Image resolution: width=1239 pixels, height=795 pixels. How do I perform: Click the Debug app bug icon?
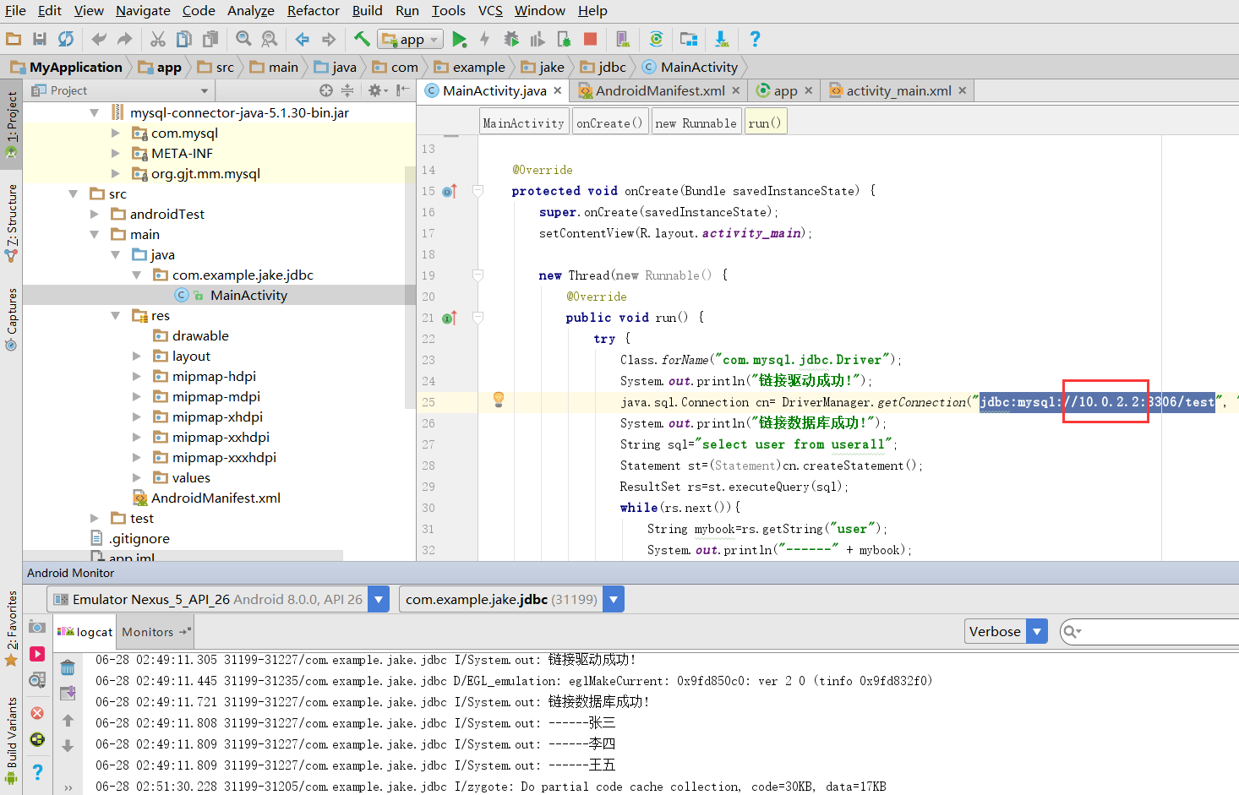[511, 39]
